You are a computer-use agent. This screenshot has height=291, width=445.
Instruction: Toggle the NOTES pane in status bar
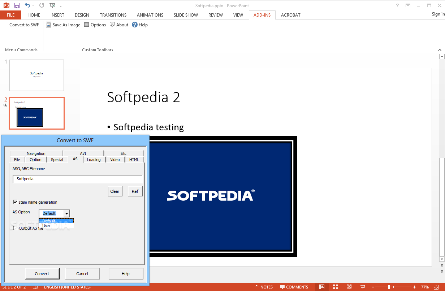tap(263, 287)
